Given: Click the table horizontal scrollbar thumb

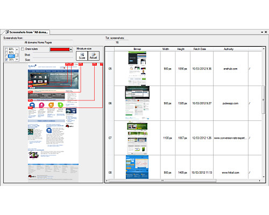Looking at the screenshot, I should 162,181.
